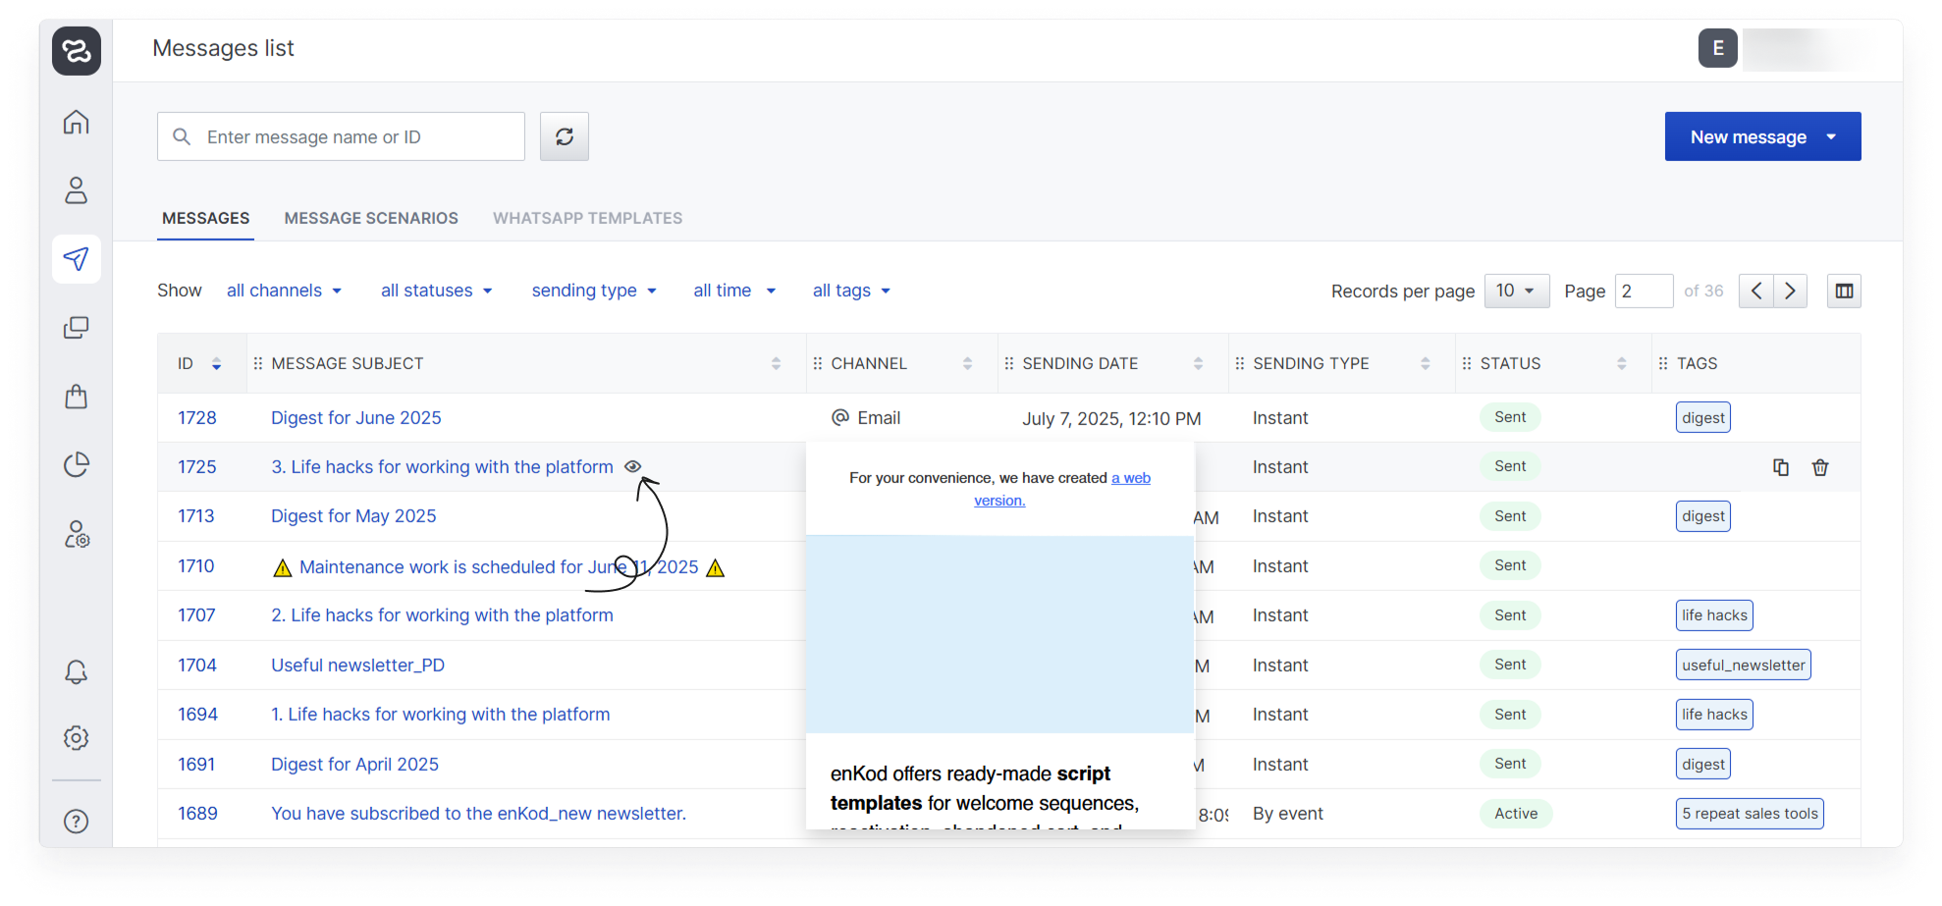Toggle the eye preview icon for message 1725
The height and width of the screenshot is (906, 1942).
(633, 467)
